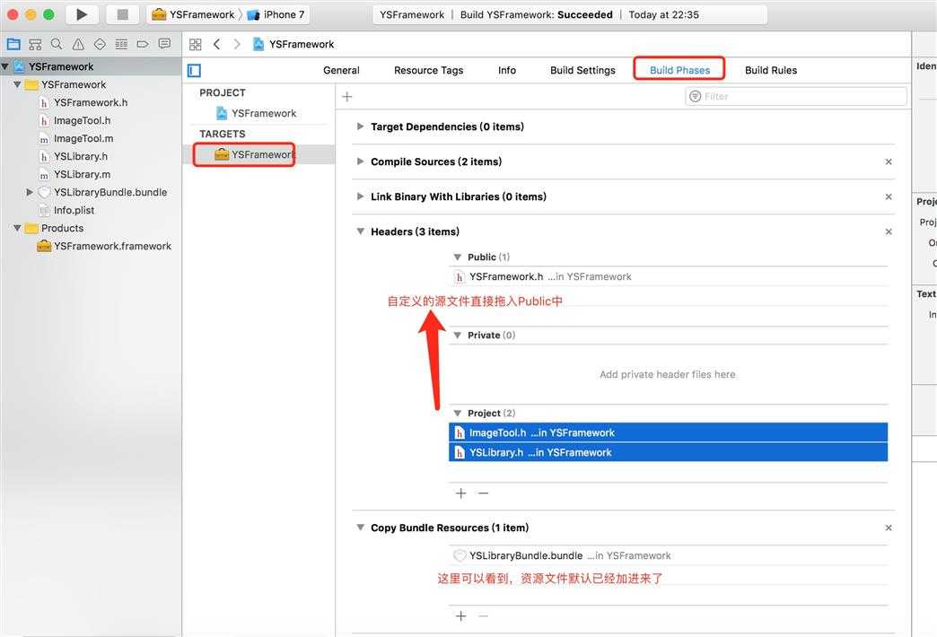Delete the Copy Bundle Resources phase
Screen dimensions: 937x637
click(x=889, y=528)
